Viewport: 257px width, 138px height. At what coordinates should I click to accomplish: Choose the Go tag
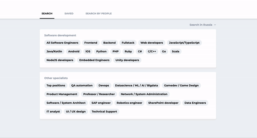pyautogui.click(x=164, y=51)
